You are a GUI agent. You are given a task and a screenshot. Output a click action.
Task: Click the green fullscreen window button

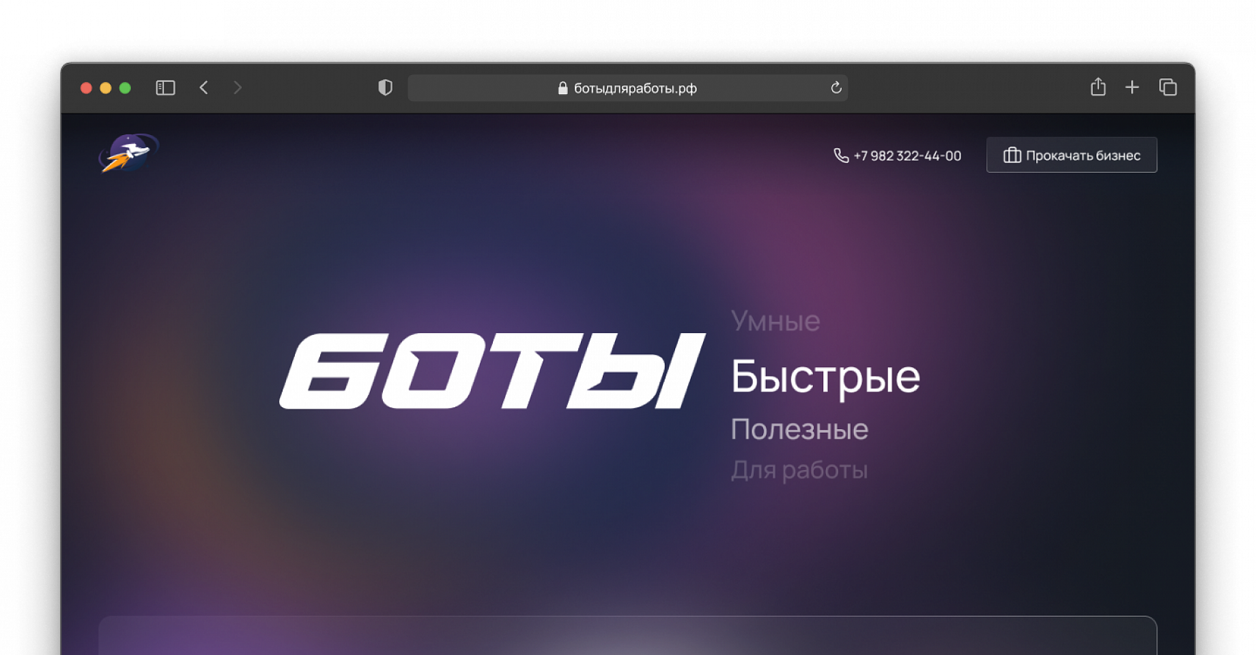click(x=125, y=88)
